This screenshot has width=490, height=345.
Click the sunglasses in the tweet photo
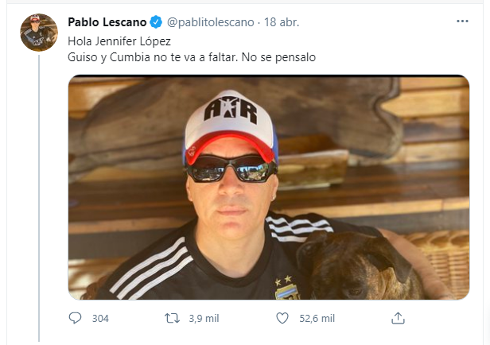[231, 169]
